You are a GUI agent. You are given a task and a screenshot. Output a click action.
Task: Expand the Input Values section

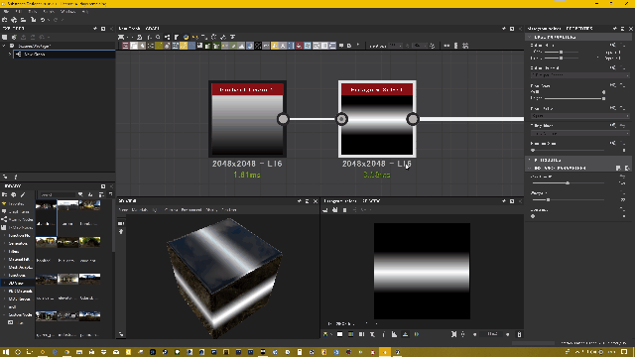point(530,160)
